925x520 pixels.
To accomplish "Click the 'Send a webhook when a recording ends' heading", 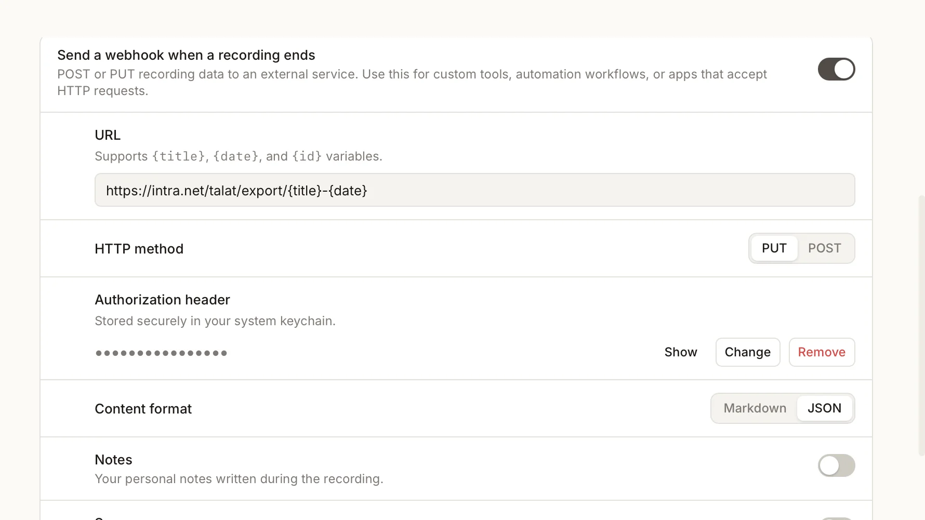I will tap(186, 55).
